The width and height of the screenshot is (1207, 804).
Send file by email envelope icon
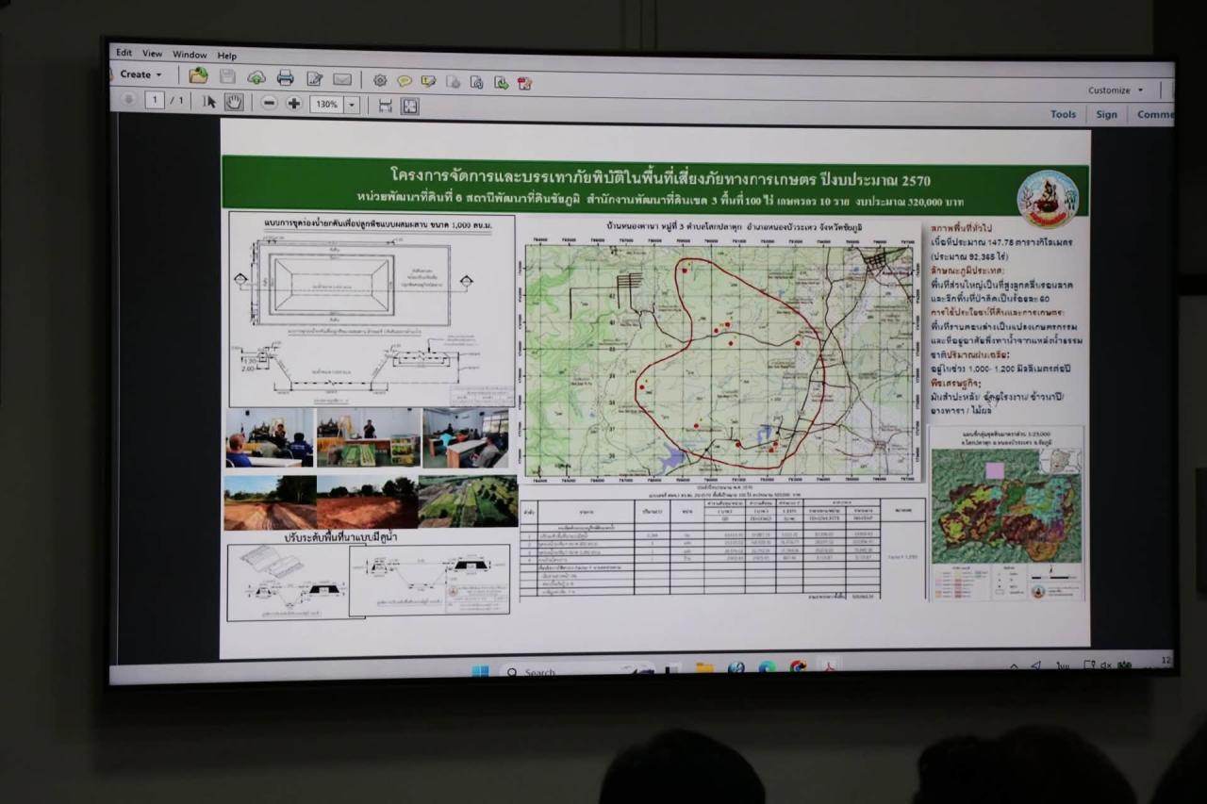pyautogui.click(x=342, y=79)
